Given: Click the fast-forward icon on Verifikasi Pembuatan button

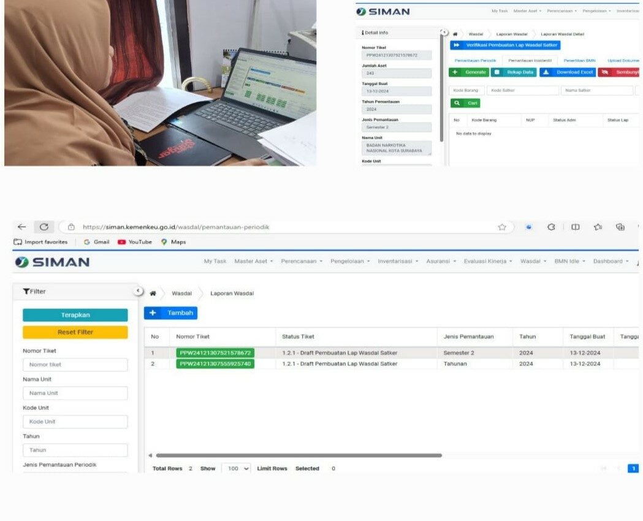Looking at the screenshot, I should click(x=457, y=45).
